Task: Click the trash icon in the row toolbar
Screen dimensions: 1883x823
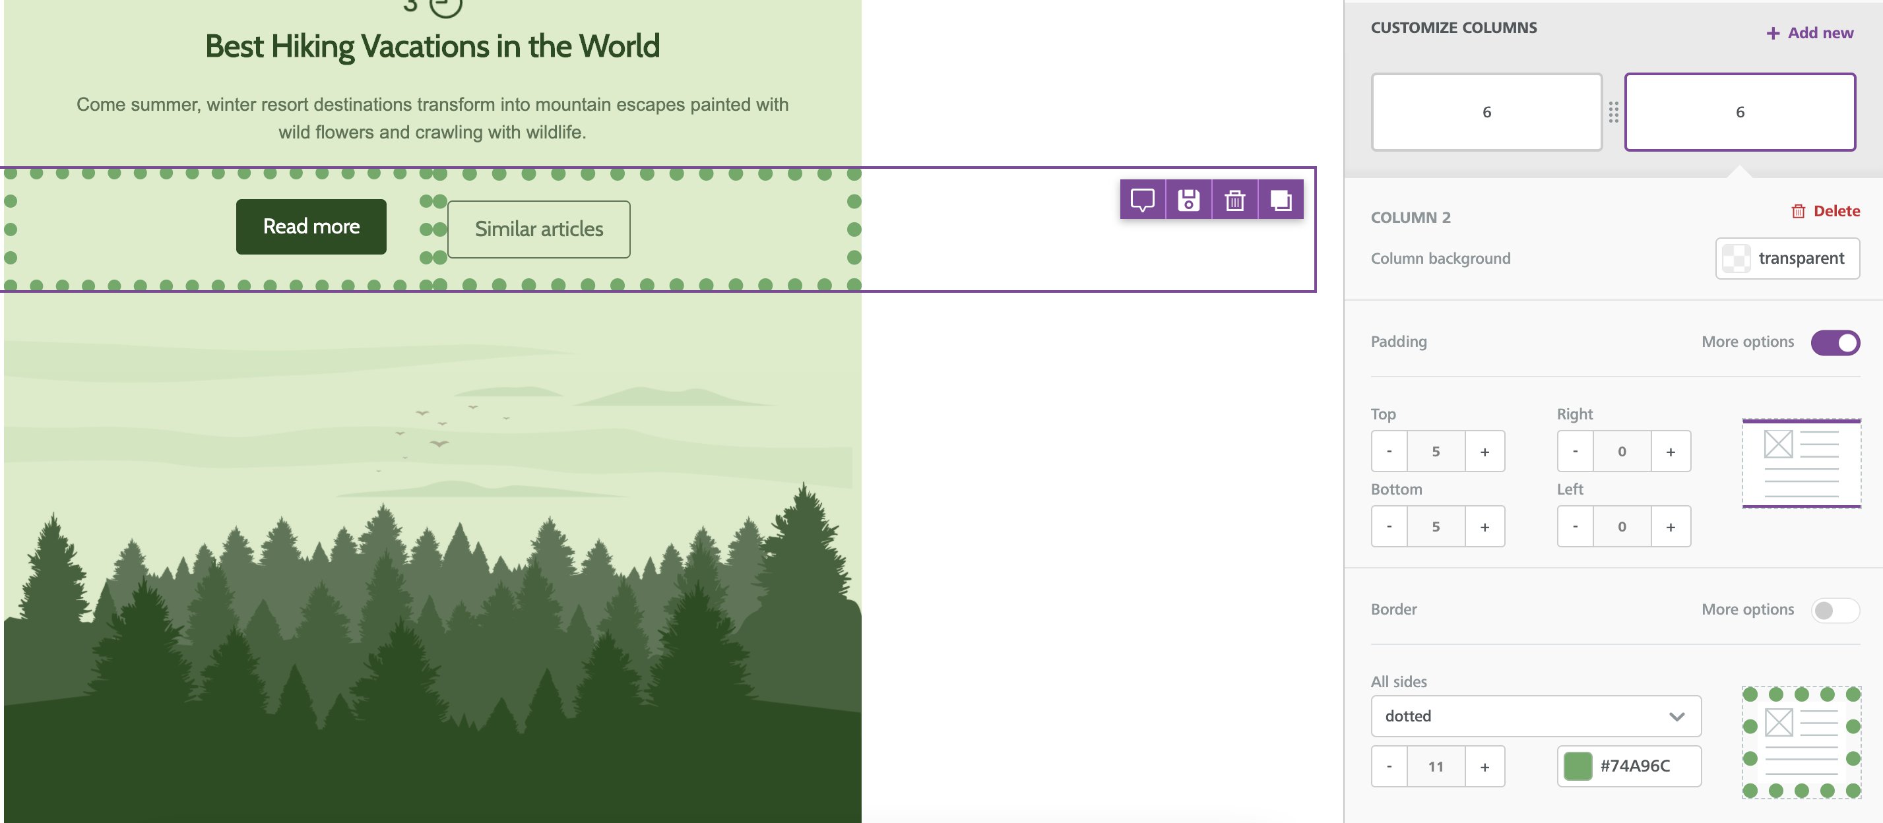Action: pos(1234,200)
